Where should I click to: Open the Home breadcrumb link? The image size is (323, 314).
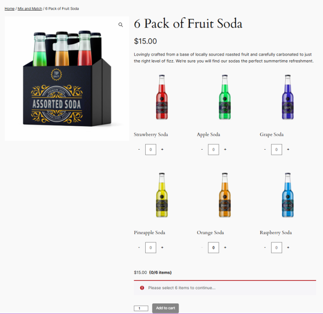(x=10, y=9)
